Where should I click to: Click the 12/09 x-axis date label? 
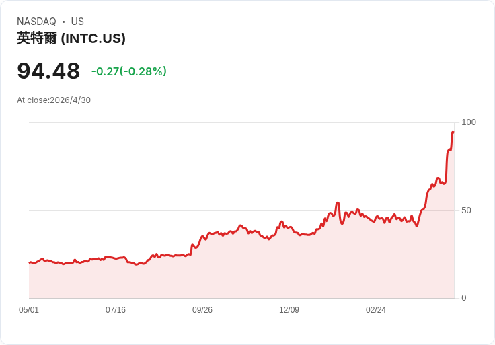pos(289,309)
